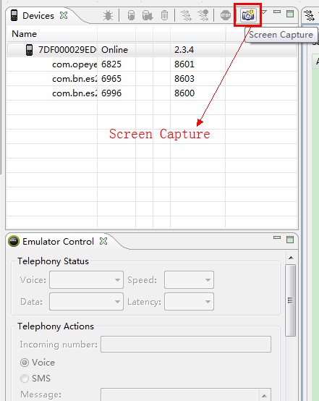Screen dimensions: 319x401
Task: Click the port 8600 cell
Action: pos(184,93)
